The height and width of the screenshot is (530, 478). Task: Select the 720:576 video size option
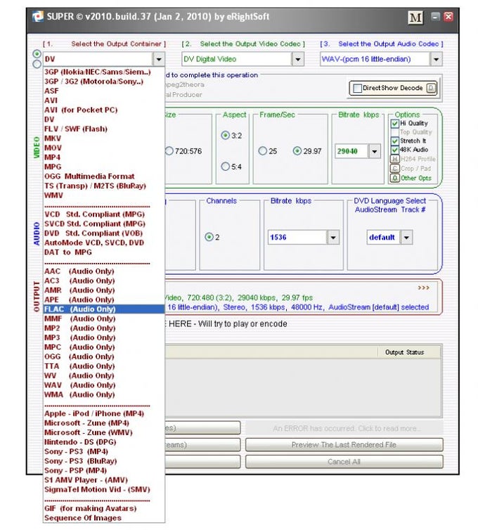coord(169,150)
